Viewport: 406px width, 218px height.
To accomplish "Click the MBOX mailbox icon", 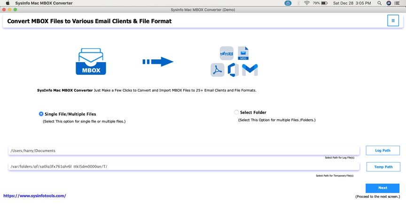I will tap(91, 62).
